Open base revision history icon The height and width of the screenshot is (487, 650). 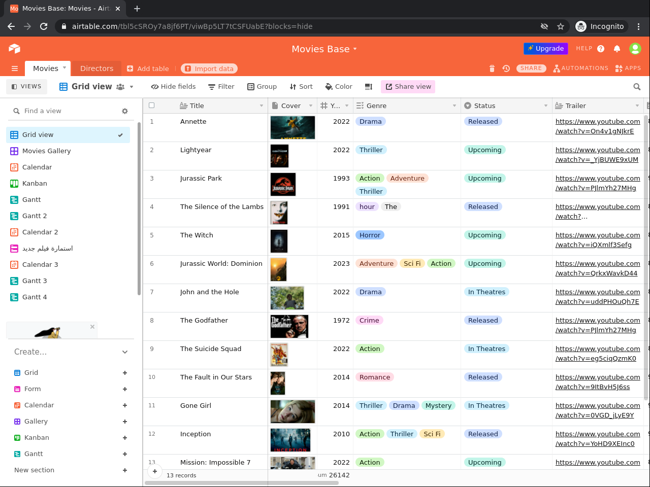(506, 68)
